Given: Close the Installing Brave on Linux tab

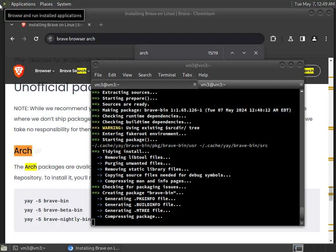Looking at the screenshot, I should [89, 25].
